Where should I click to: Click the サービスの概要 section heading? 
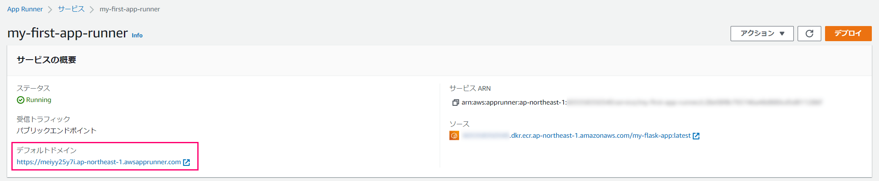pos(46,60)
